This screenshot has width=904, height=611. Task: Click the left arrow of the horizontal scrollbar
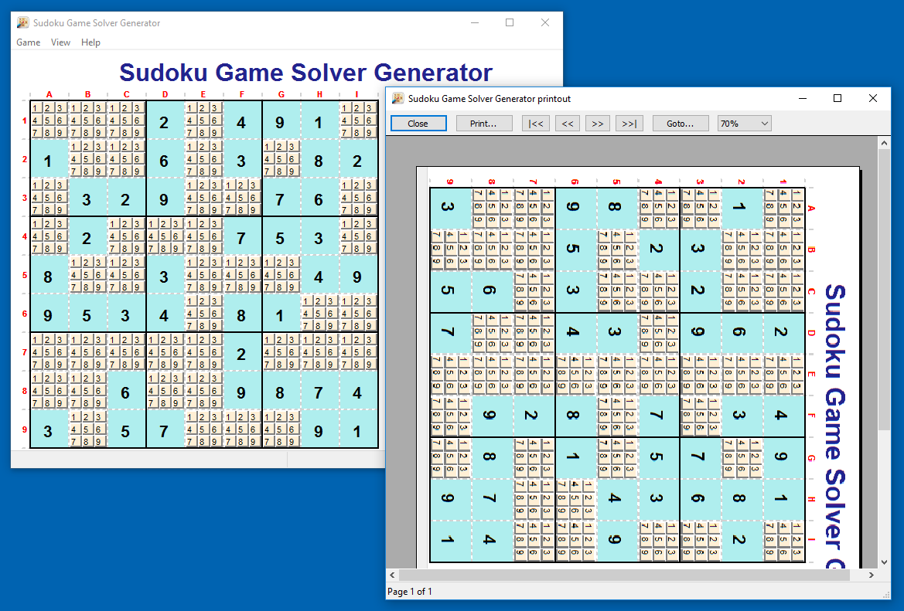pos(391,575)
